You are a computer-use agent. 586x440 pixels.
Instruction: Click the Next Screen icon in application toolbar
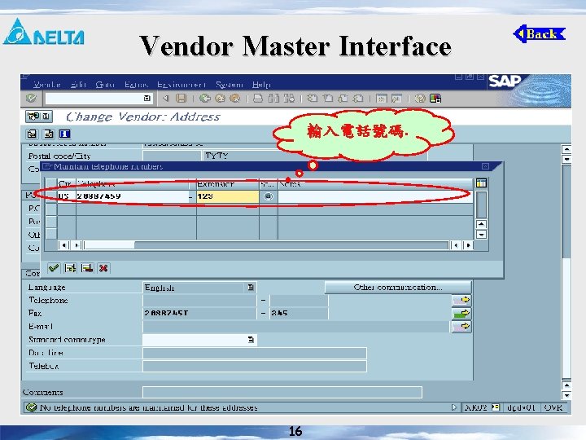49,134
